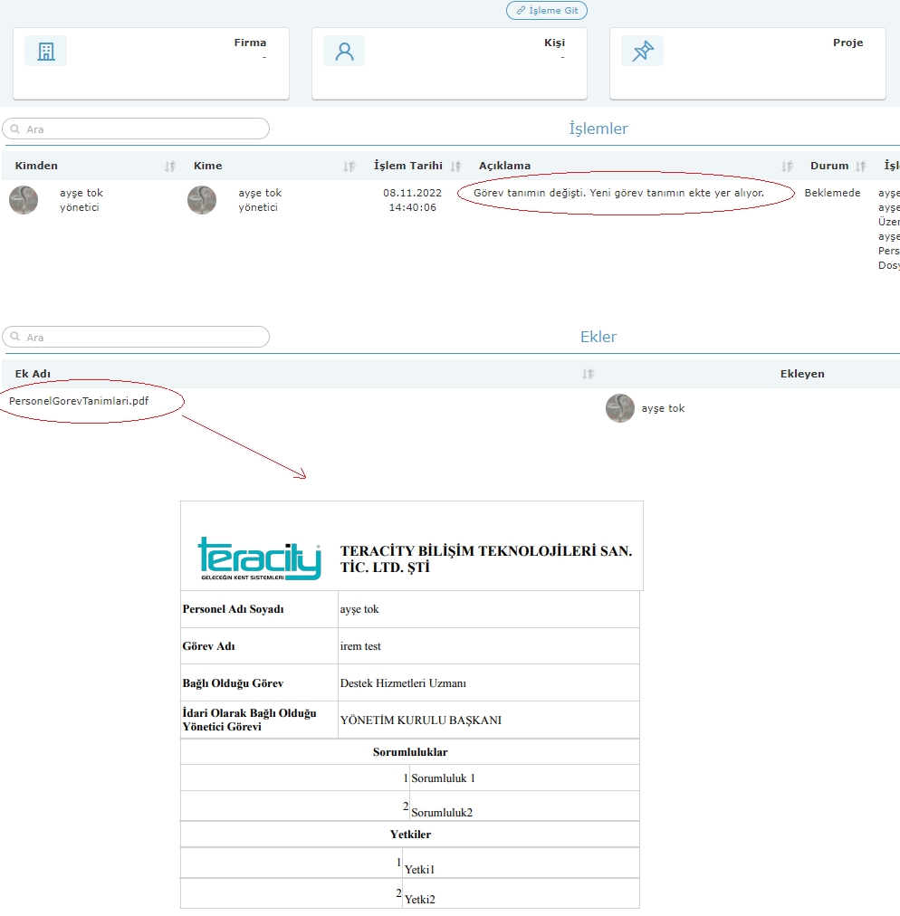Click the Ekleyen column header

[x=802, y=374]
